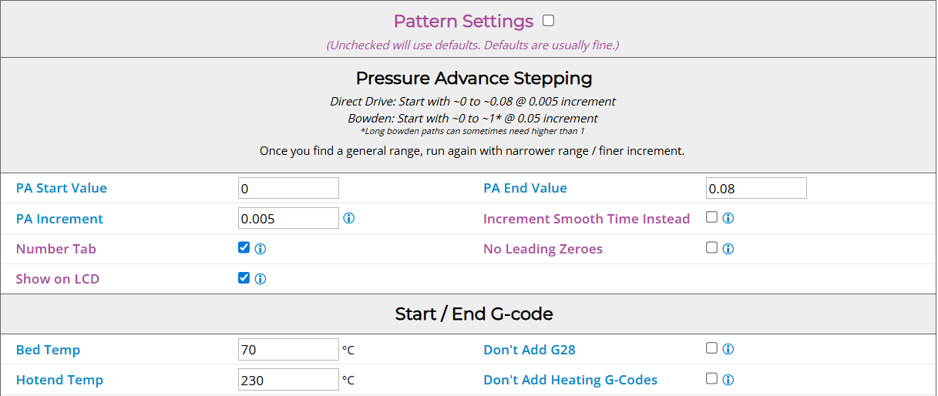The width and height of the screenshot is (938, 396).
Task: Select the PA Increment text box
Action: (x=288, y=219)
